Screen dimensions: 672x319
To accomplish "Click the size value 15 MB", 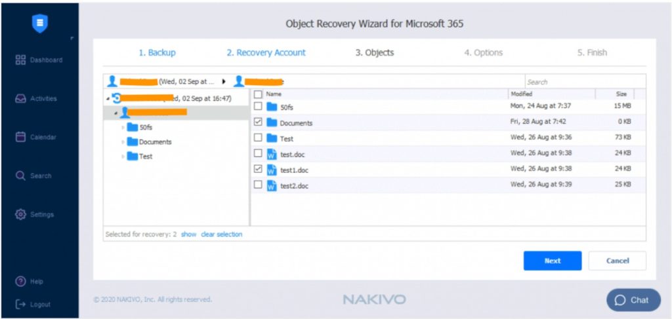I will tap(623, 105).
